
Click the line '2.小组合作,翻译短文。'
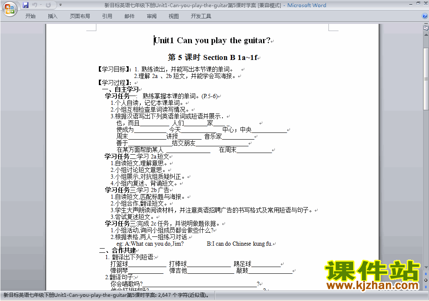tap(139, 203)
